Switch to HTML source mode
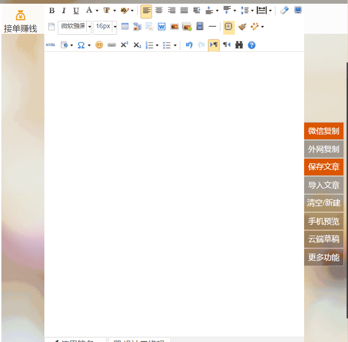The image size is (348, 342). pyautogui.click(x=50, y=45)
